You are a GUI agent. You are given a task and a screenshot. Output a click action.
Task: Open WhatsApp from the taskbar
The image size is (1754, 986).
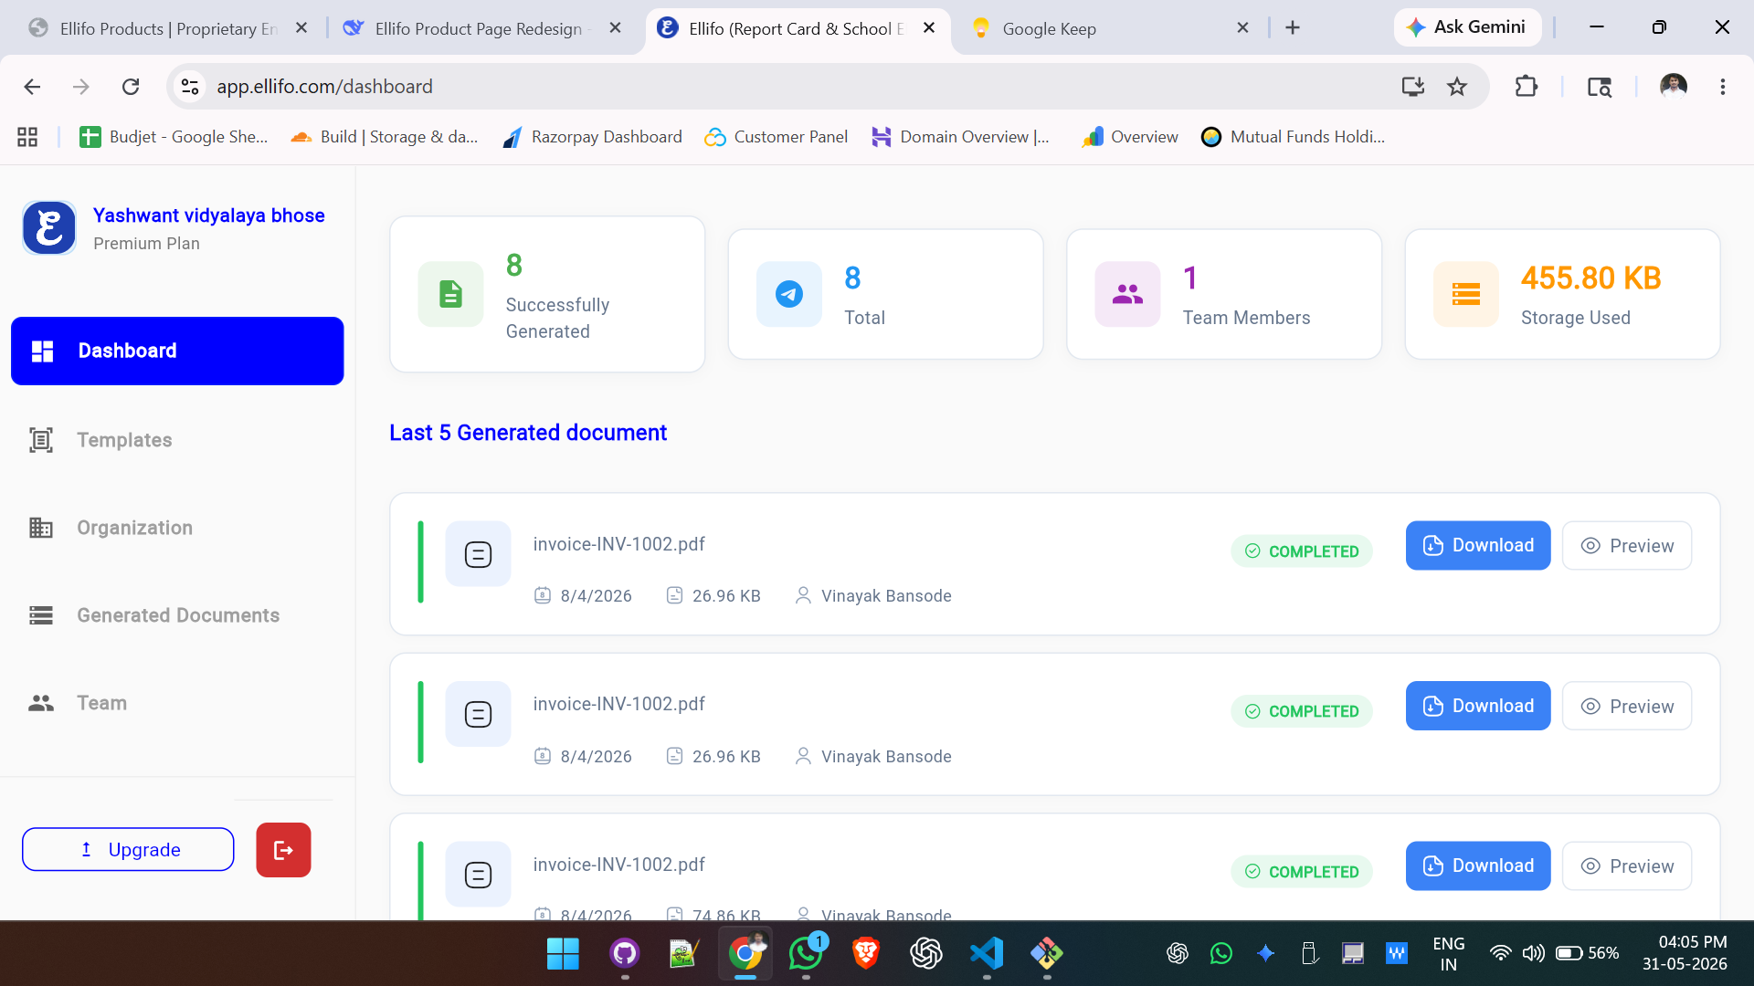806,954
